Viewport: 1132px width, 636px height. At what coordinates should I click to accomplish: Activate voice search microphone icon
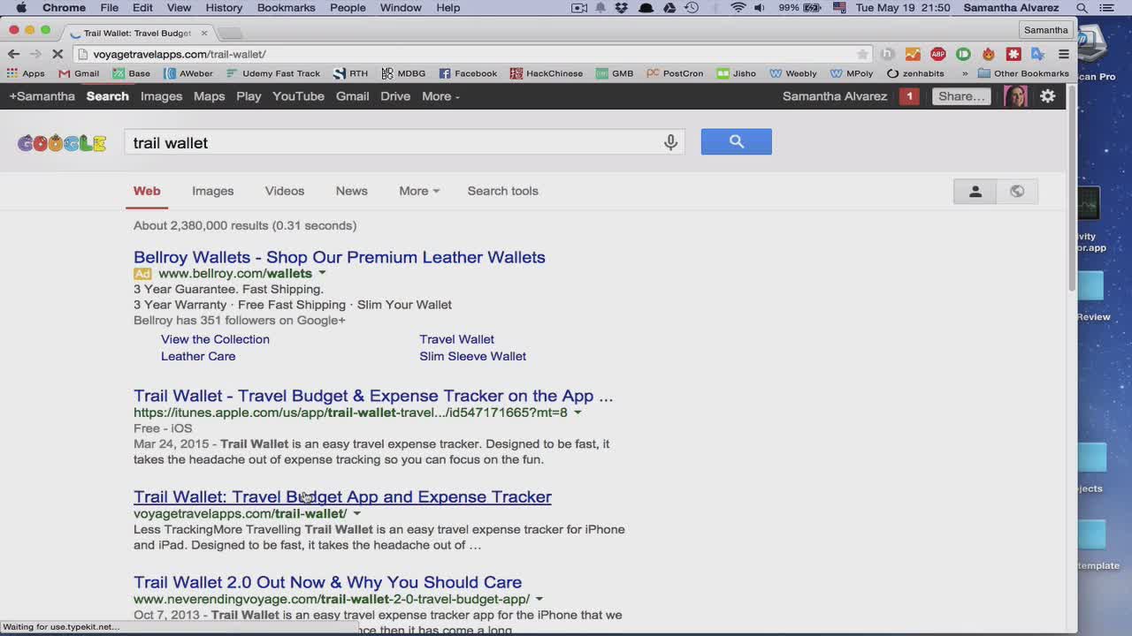tap(670, 142)
